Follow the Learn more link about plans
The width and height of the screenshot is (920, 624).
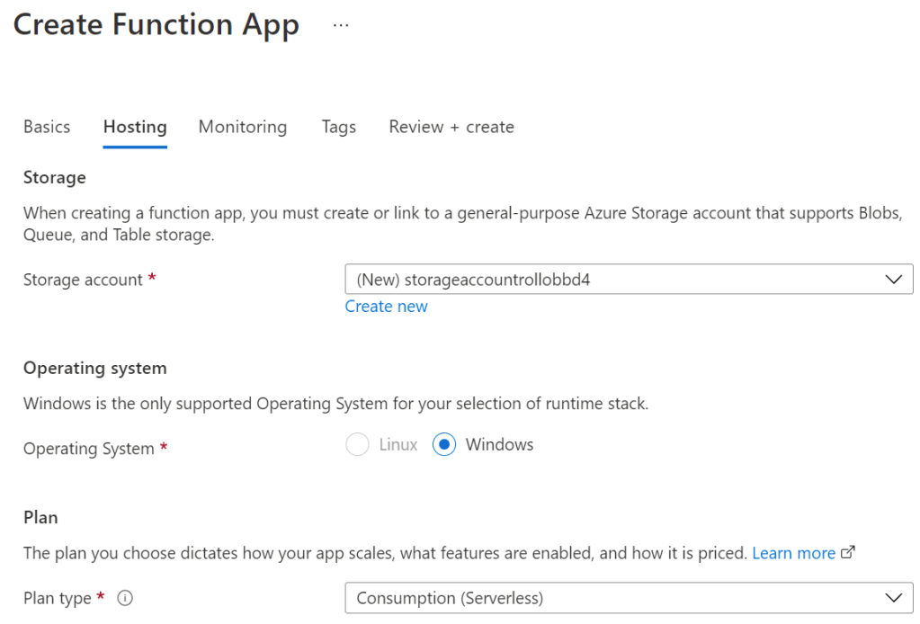click(793, 553)
